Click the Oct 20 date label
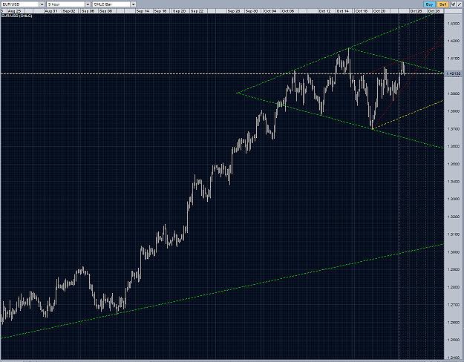Image resolution: width=464 pixels, height=362 pixels. point(379,11)
